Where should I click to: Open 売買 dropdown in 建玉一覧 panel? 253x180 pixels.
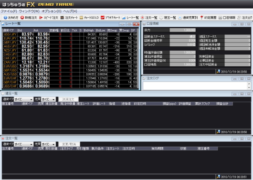point(48,99)
